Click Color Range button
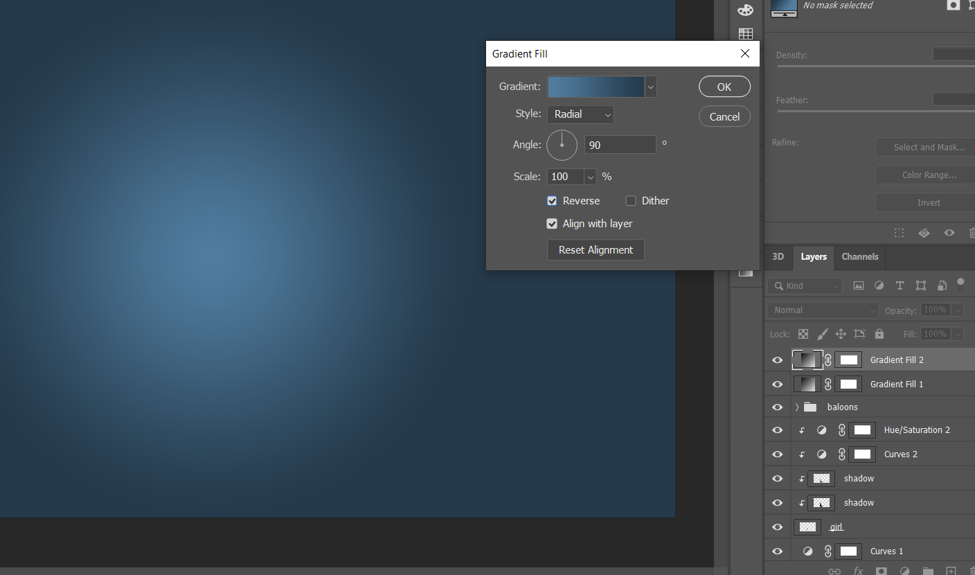Viewport: 975px width, 575px height. (925, 175)
